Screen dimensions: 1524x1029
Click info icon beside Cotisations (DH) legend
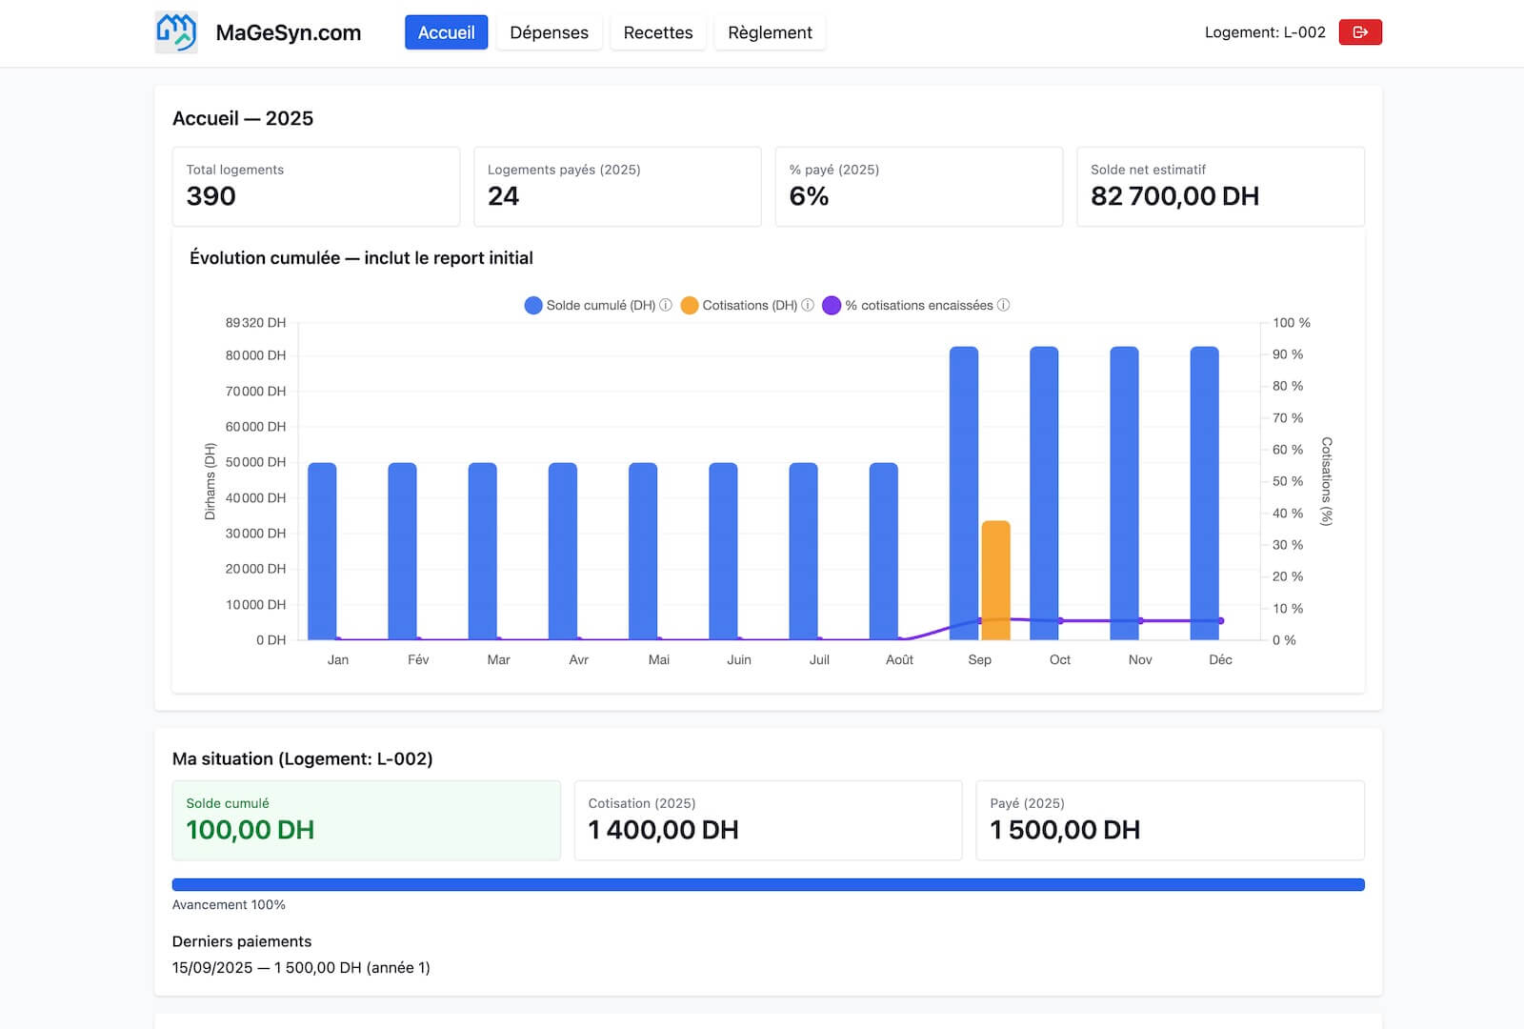click(x=808, y=305)
